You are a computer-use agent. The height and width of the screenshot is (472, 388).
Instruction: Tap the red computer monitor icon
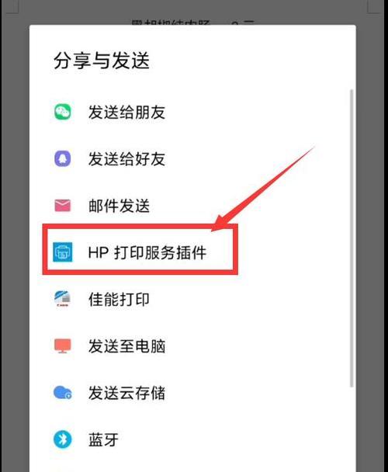click(62, 346)
